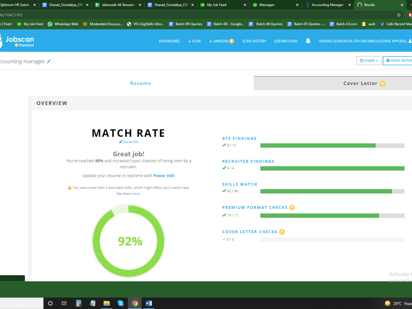Close the Results browser tab

pyautogui.click(x=402, y=5)
